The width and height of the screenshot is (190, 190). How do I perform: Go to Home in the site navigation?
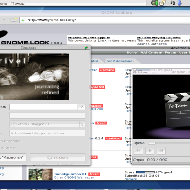point(132,52)
